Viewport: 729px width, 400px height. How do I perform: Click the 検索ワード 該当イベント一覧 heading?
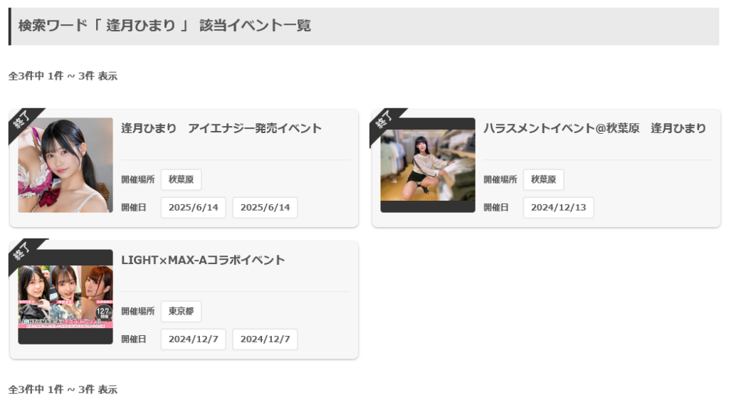164,26
